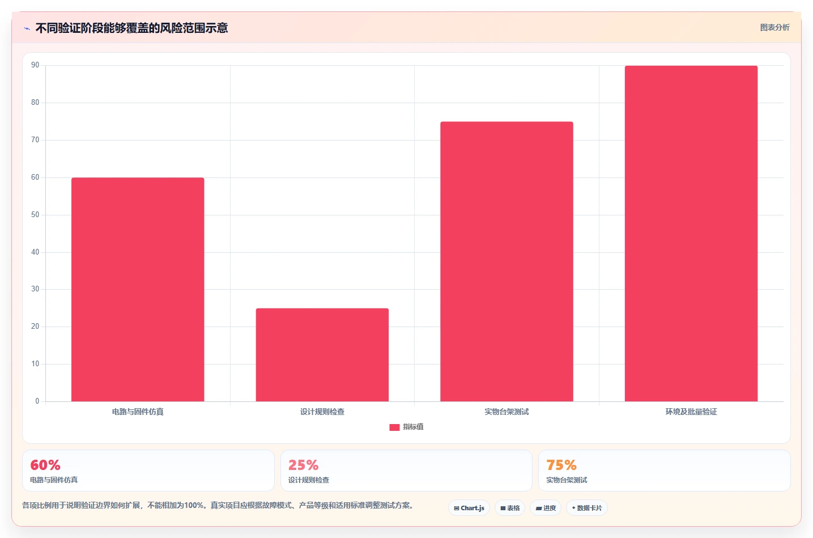Select the 表格 tag pill
Viewport: 813px width, 538px height.
pyautogui.click(x=510, y=508)
